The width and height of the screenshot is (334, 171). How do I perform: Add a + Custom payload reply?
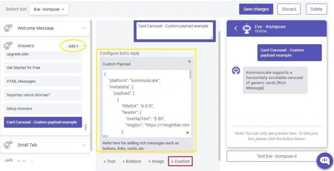point(180,162)
